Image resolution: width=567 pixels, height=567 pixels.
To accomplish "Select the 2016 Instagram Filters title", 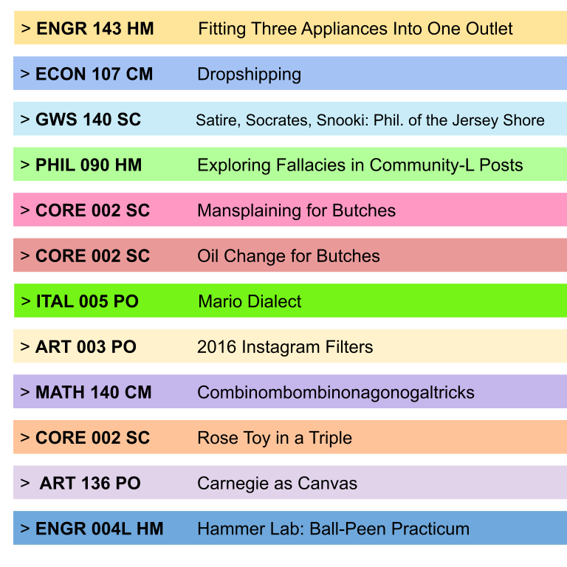I will (x=285, y=347).
